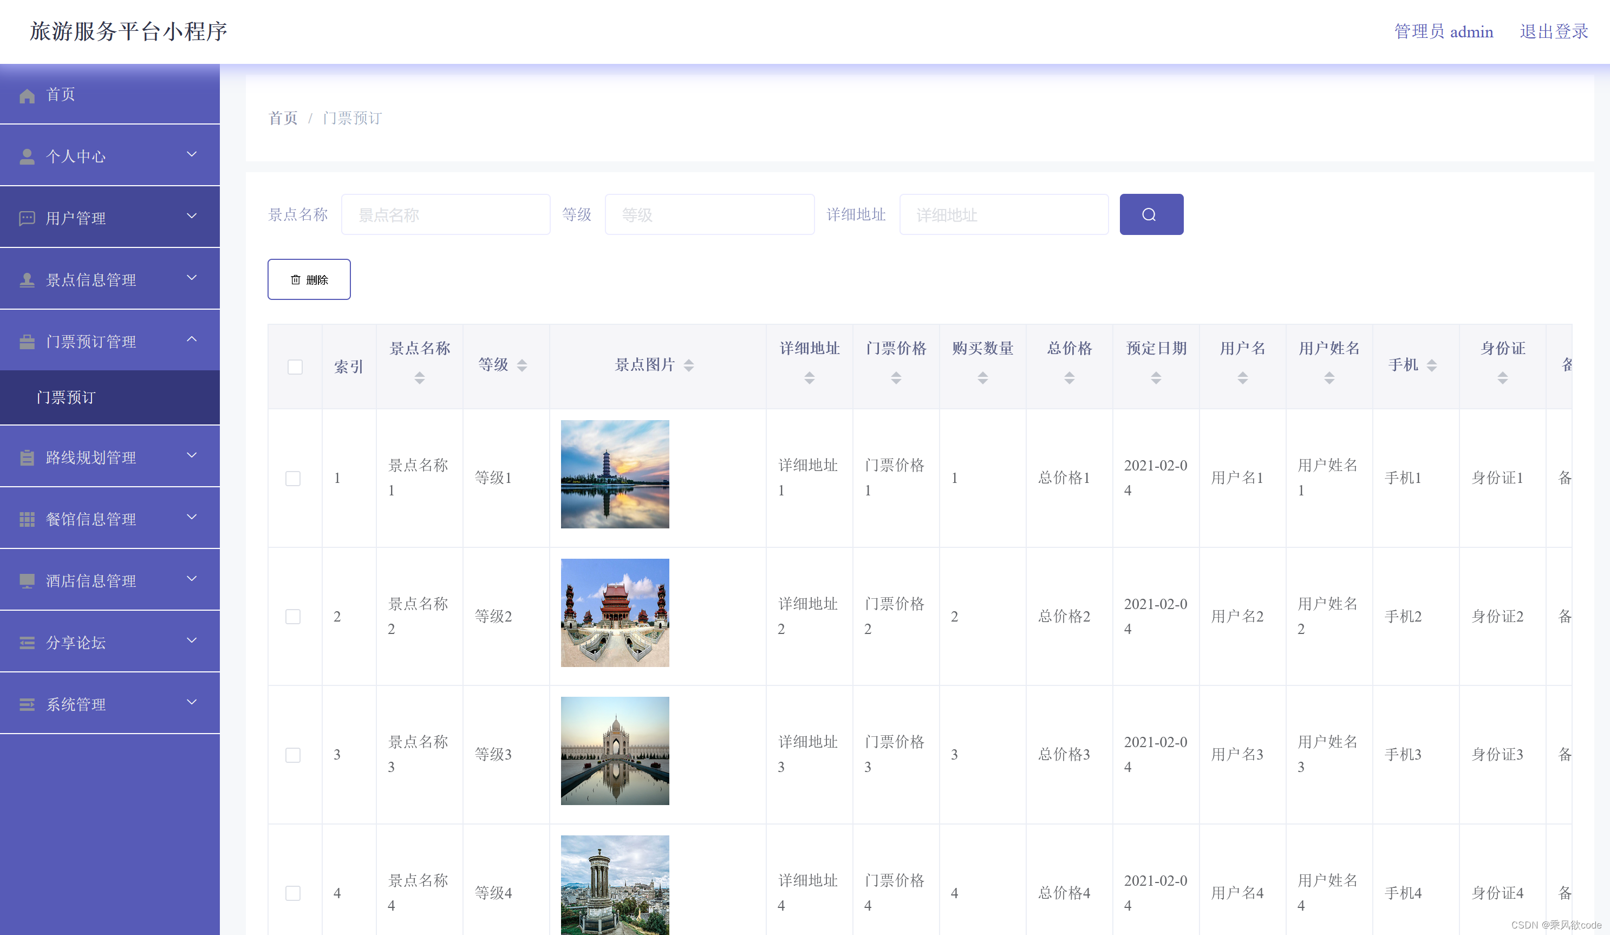Click the 删除 delete button
The image size is (1610, 935).
309,279
